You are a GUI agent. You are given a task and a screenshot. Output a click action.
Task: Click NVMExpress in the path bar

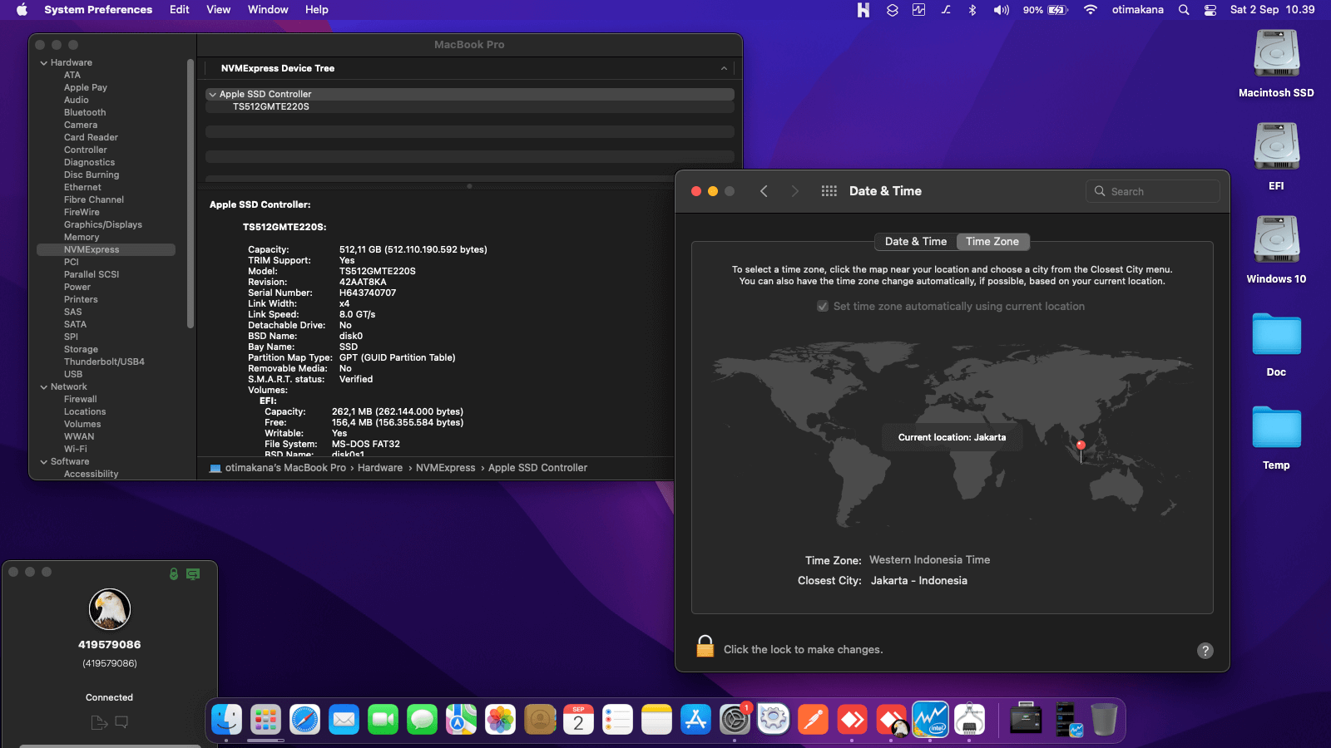[x=446, y=468]
